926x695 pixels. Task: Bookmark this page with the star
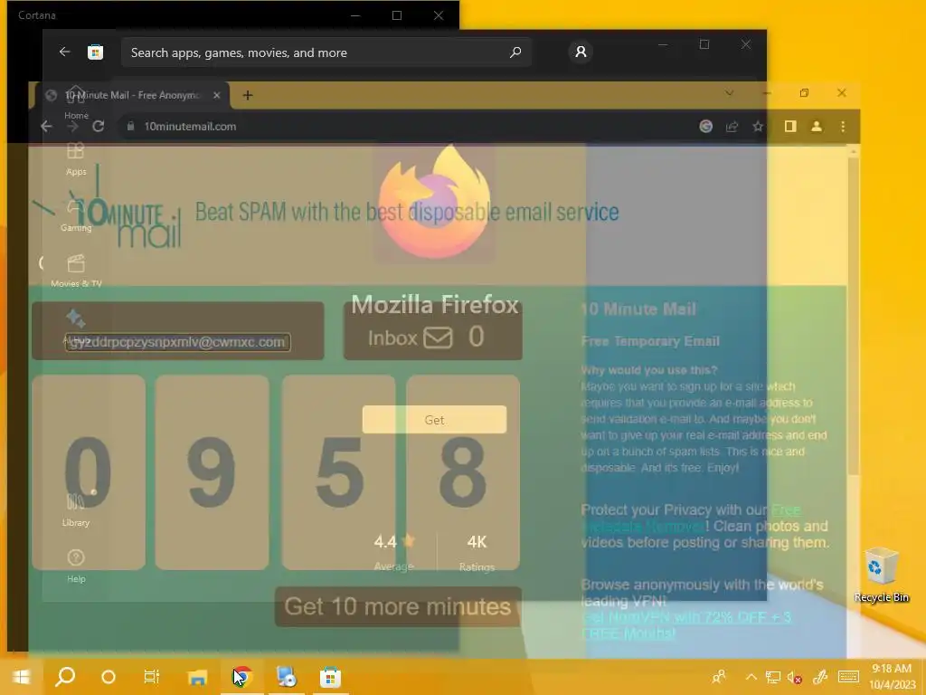click(x=758, y=126)
